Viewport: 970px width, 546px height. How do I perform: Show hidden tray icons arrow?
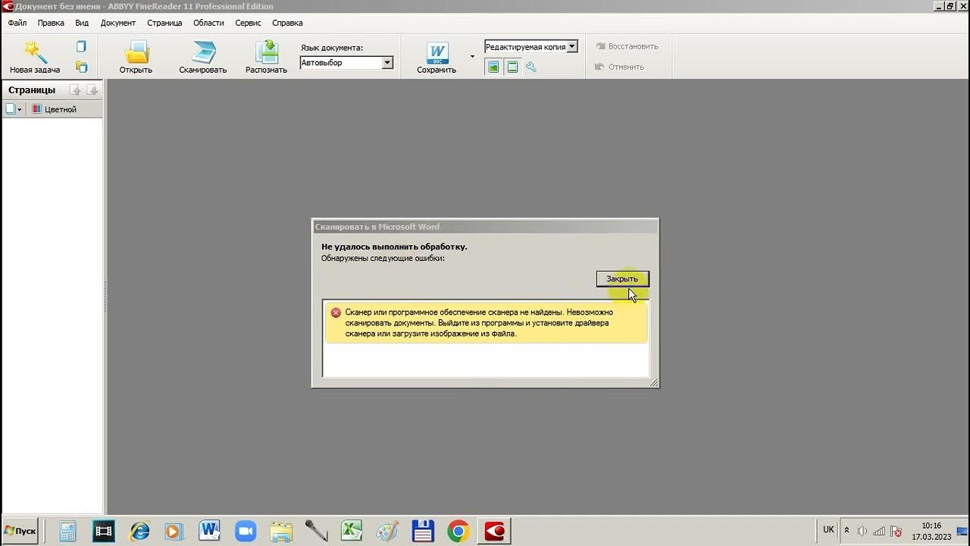846,531
